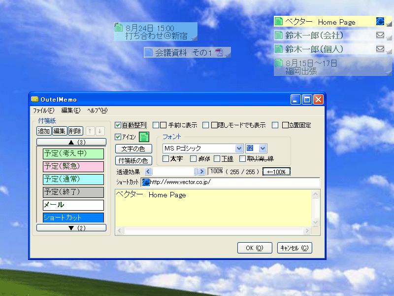Select the pink 予定(緊急) template
Screen dimensions: 394x296
coord(73,166)
